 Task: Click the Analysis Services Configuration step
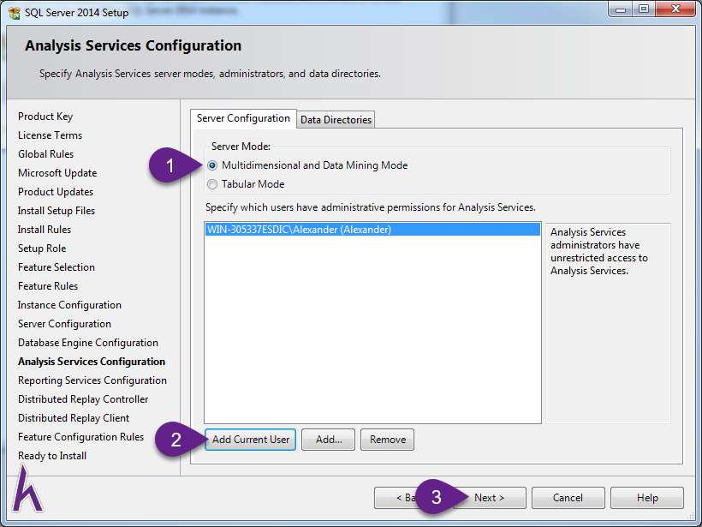[92, 362]
